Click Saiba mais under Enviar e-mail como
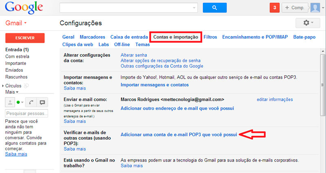 (x=75, y=121)
